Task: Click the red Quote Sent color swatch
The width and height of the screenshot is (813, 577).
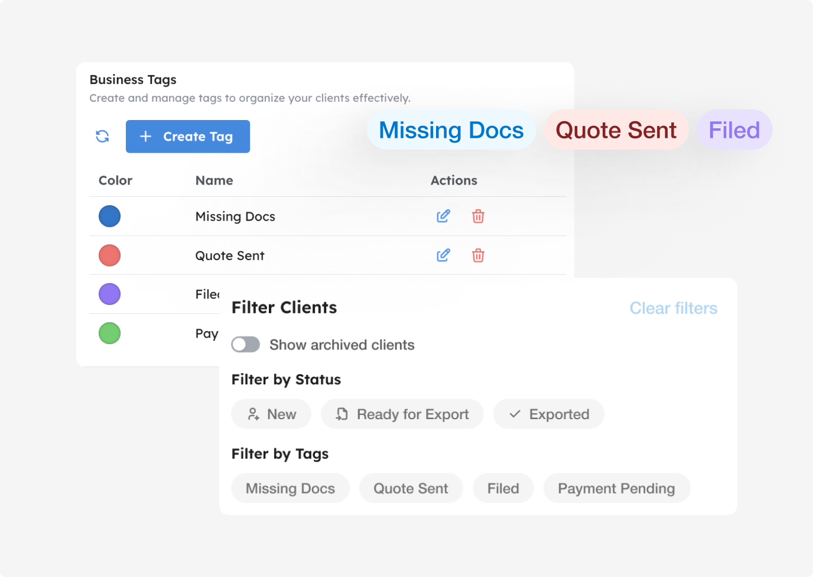Action: click(x=110, y=255)
